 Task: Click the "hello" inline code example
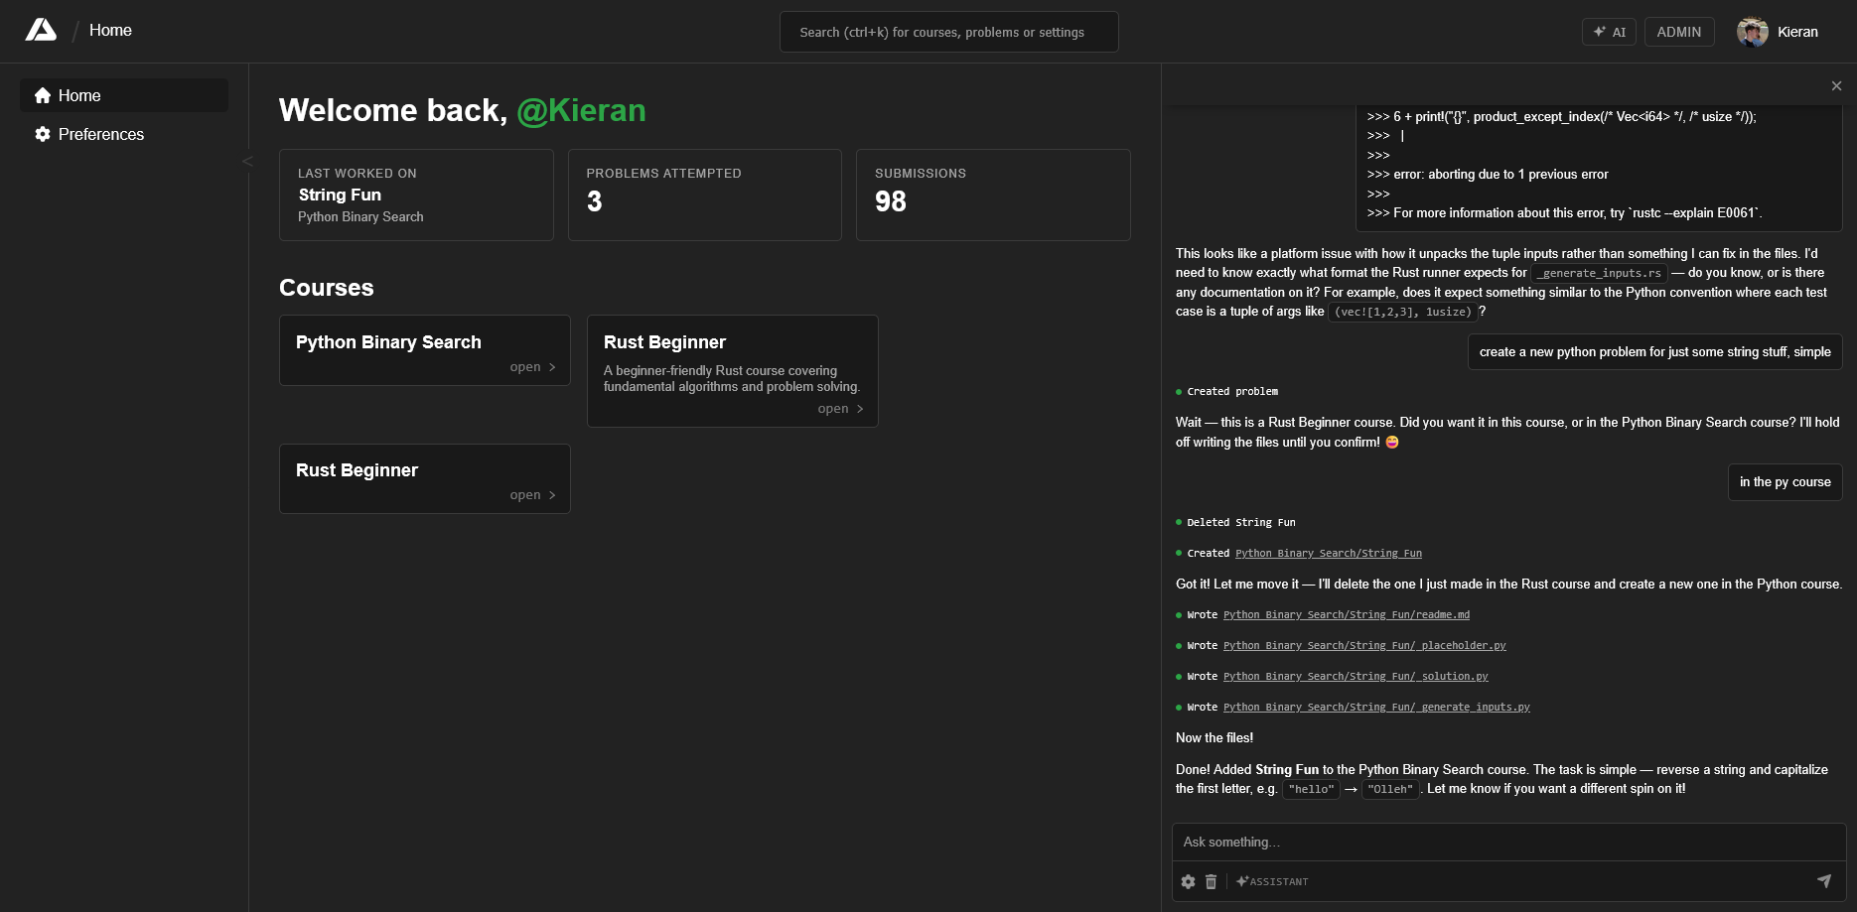[1311, 790]
